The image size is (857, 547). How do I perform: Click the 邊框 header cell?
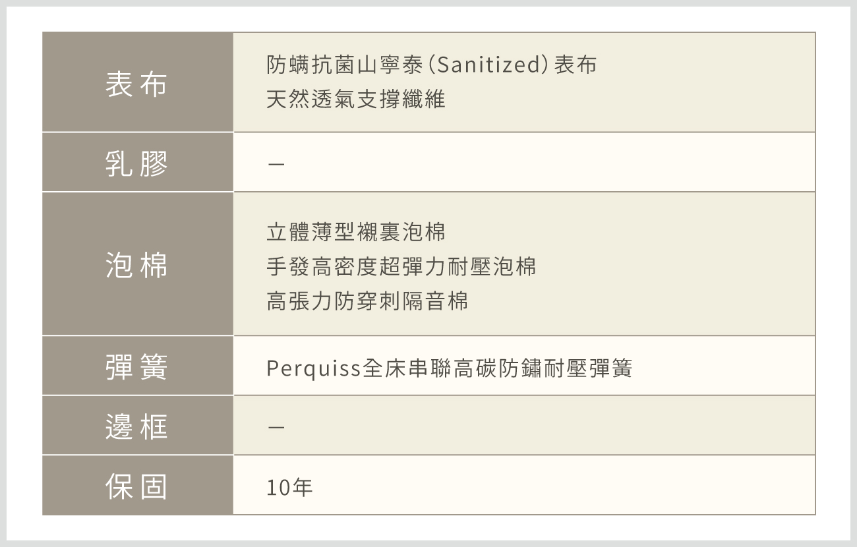coord(138,425)
